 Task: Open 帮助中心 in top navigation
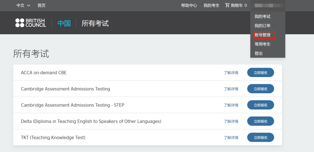(189, 6)
